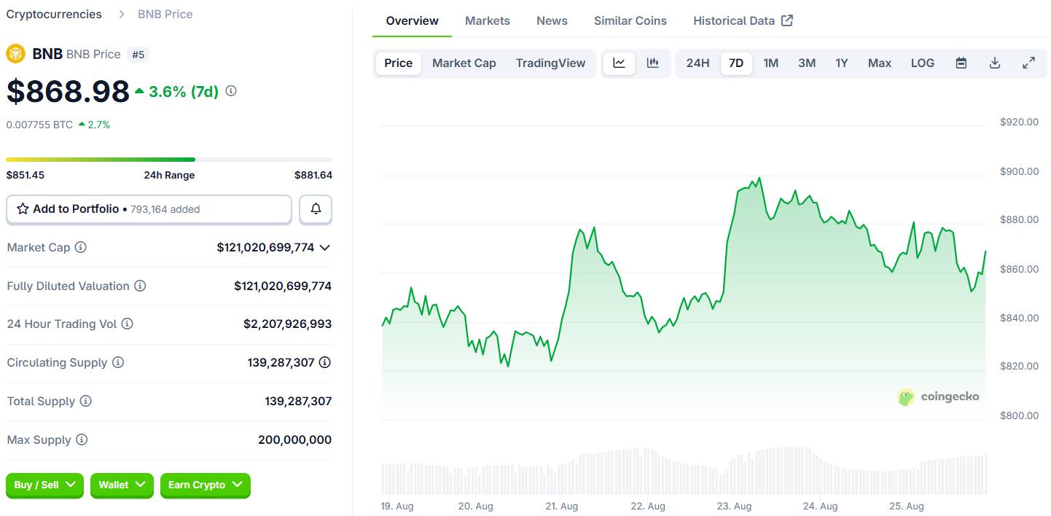Click the #5 rank badge
The width and height of the screenshot is (1051, 516).
tap(138, 54)
